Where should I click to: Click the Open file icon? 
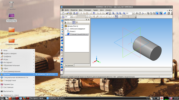coord(68,13)
